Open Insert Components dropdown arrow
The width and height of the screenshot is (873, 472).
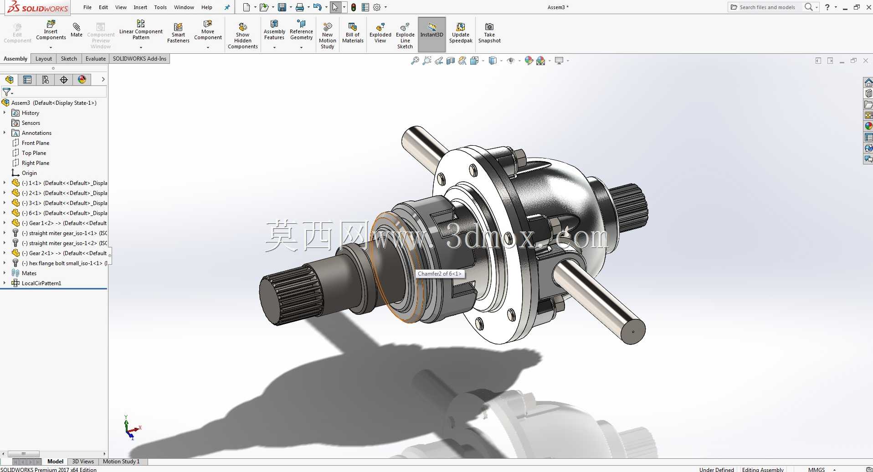tap(51, 47)
